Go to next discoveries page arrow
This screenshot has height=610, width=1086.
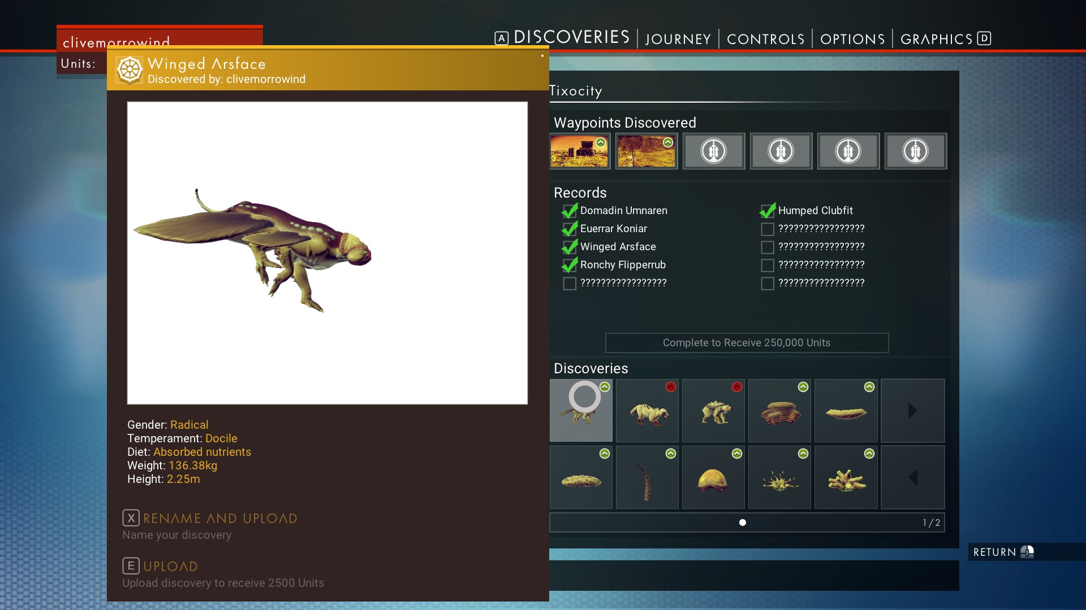[912, 411]
